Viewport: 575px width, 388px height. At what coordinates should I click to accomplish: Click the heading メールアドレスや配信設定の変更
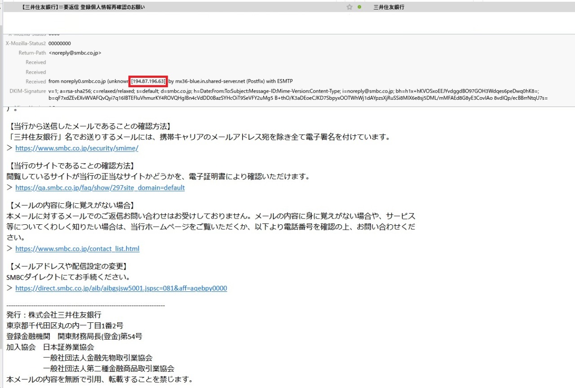click(68, 267)
